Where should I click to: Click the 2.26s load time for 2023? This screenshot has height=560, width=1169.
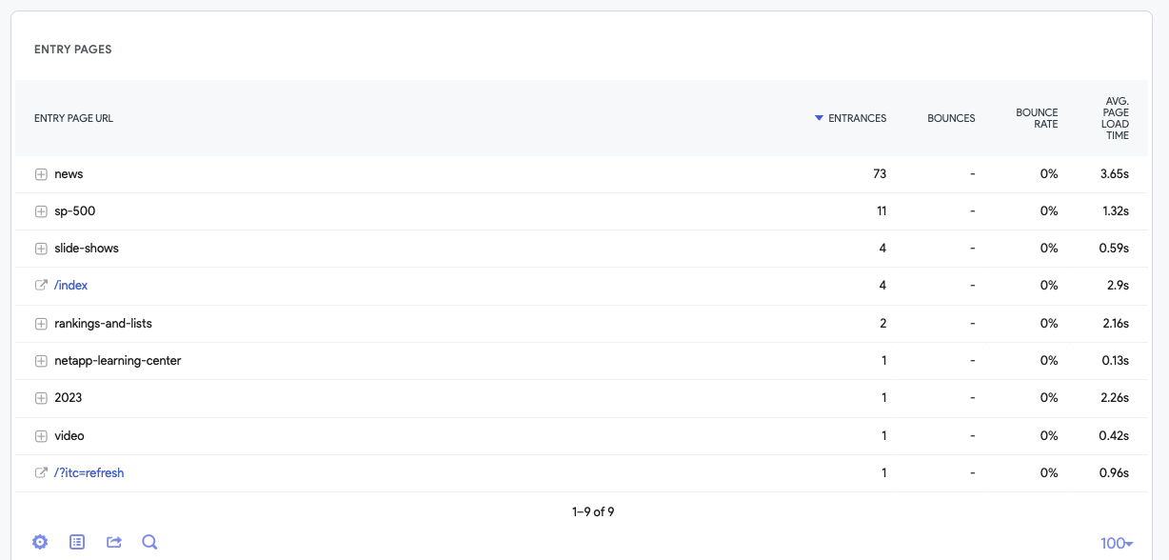(1114, 398)
